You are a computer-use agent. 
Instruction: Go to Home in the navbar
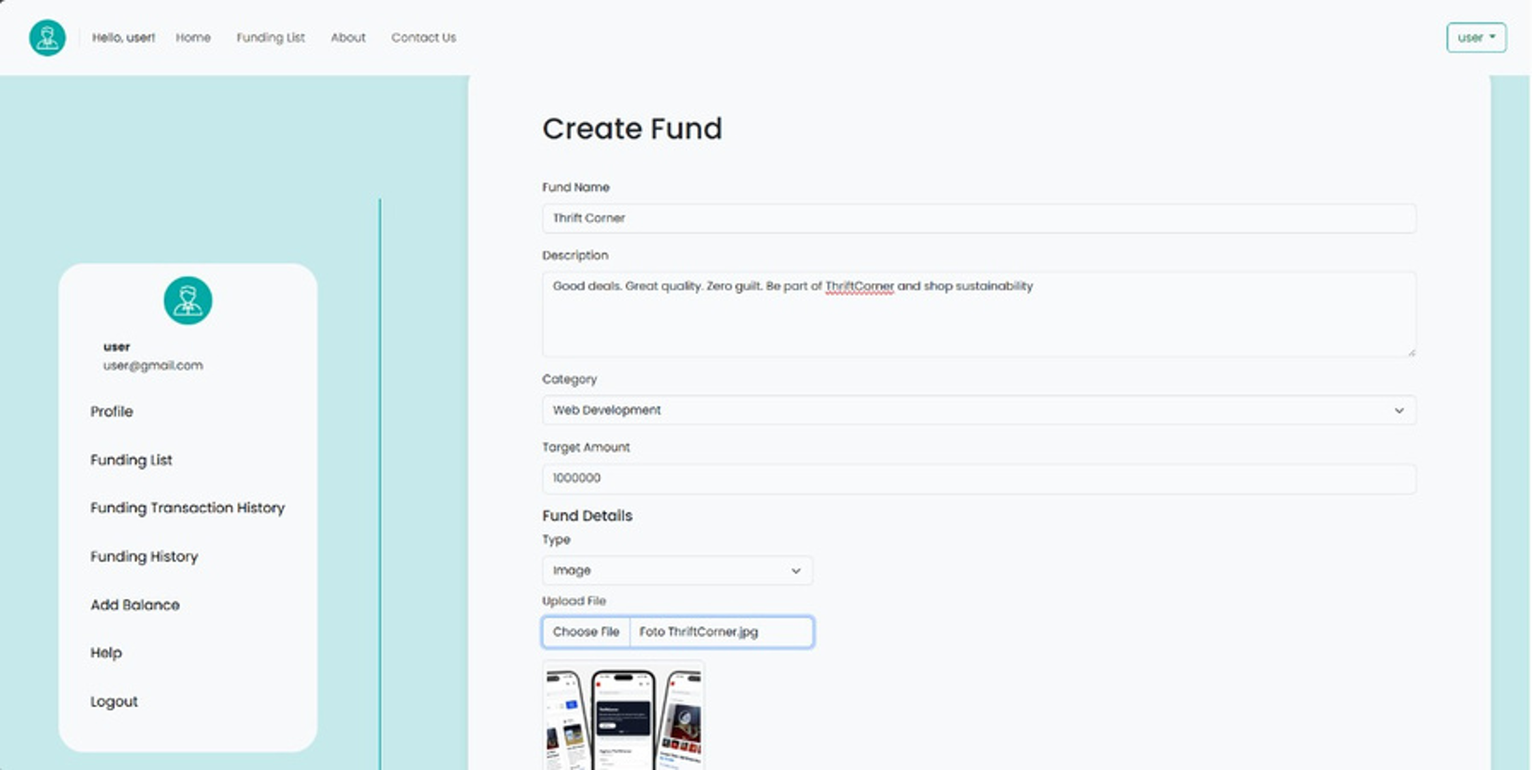tap(193, 37)
